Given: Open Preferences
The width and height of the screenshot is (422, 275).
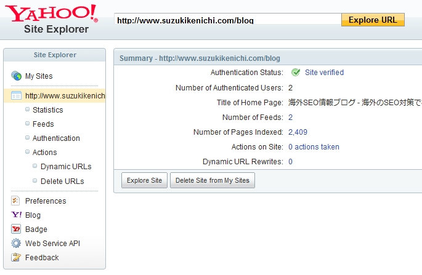Looking at the screenshot, I should coord(46,201).
